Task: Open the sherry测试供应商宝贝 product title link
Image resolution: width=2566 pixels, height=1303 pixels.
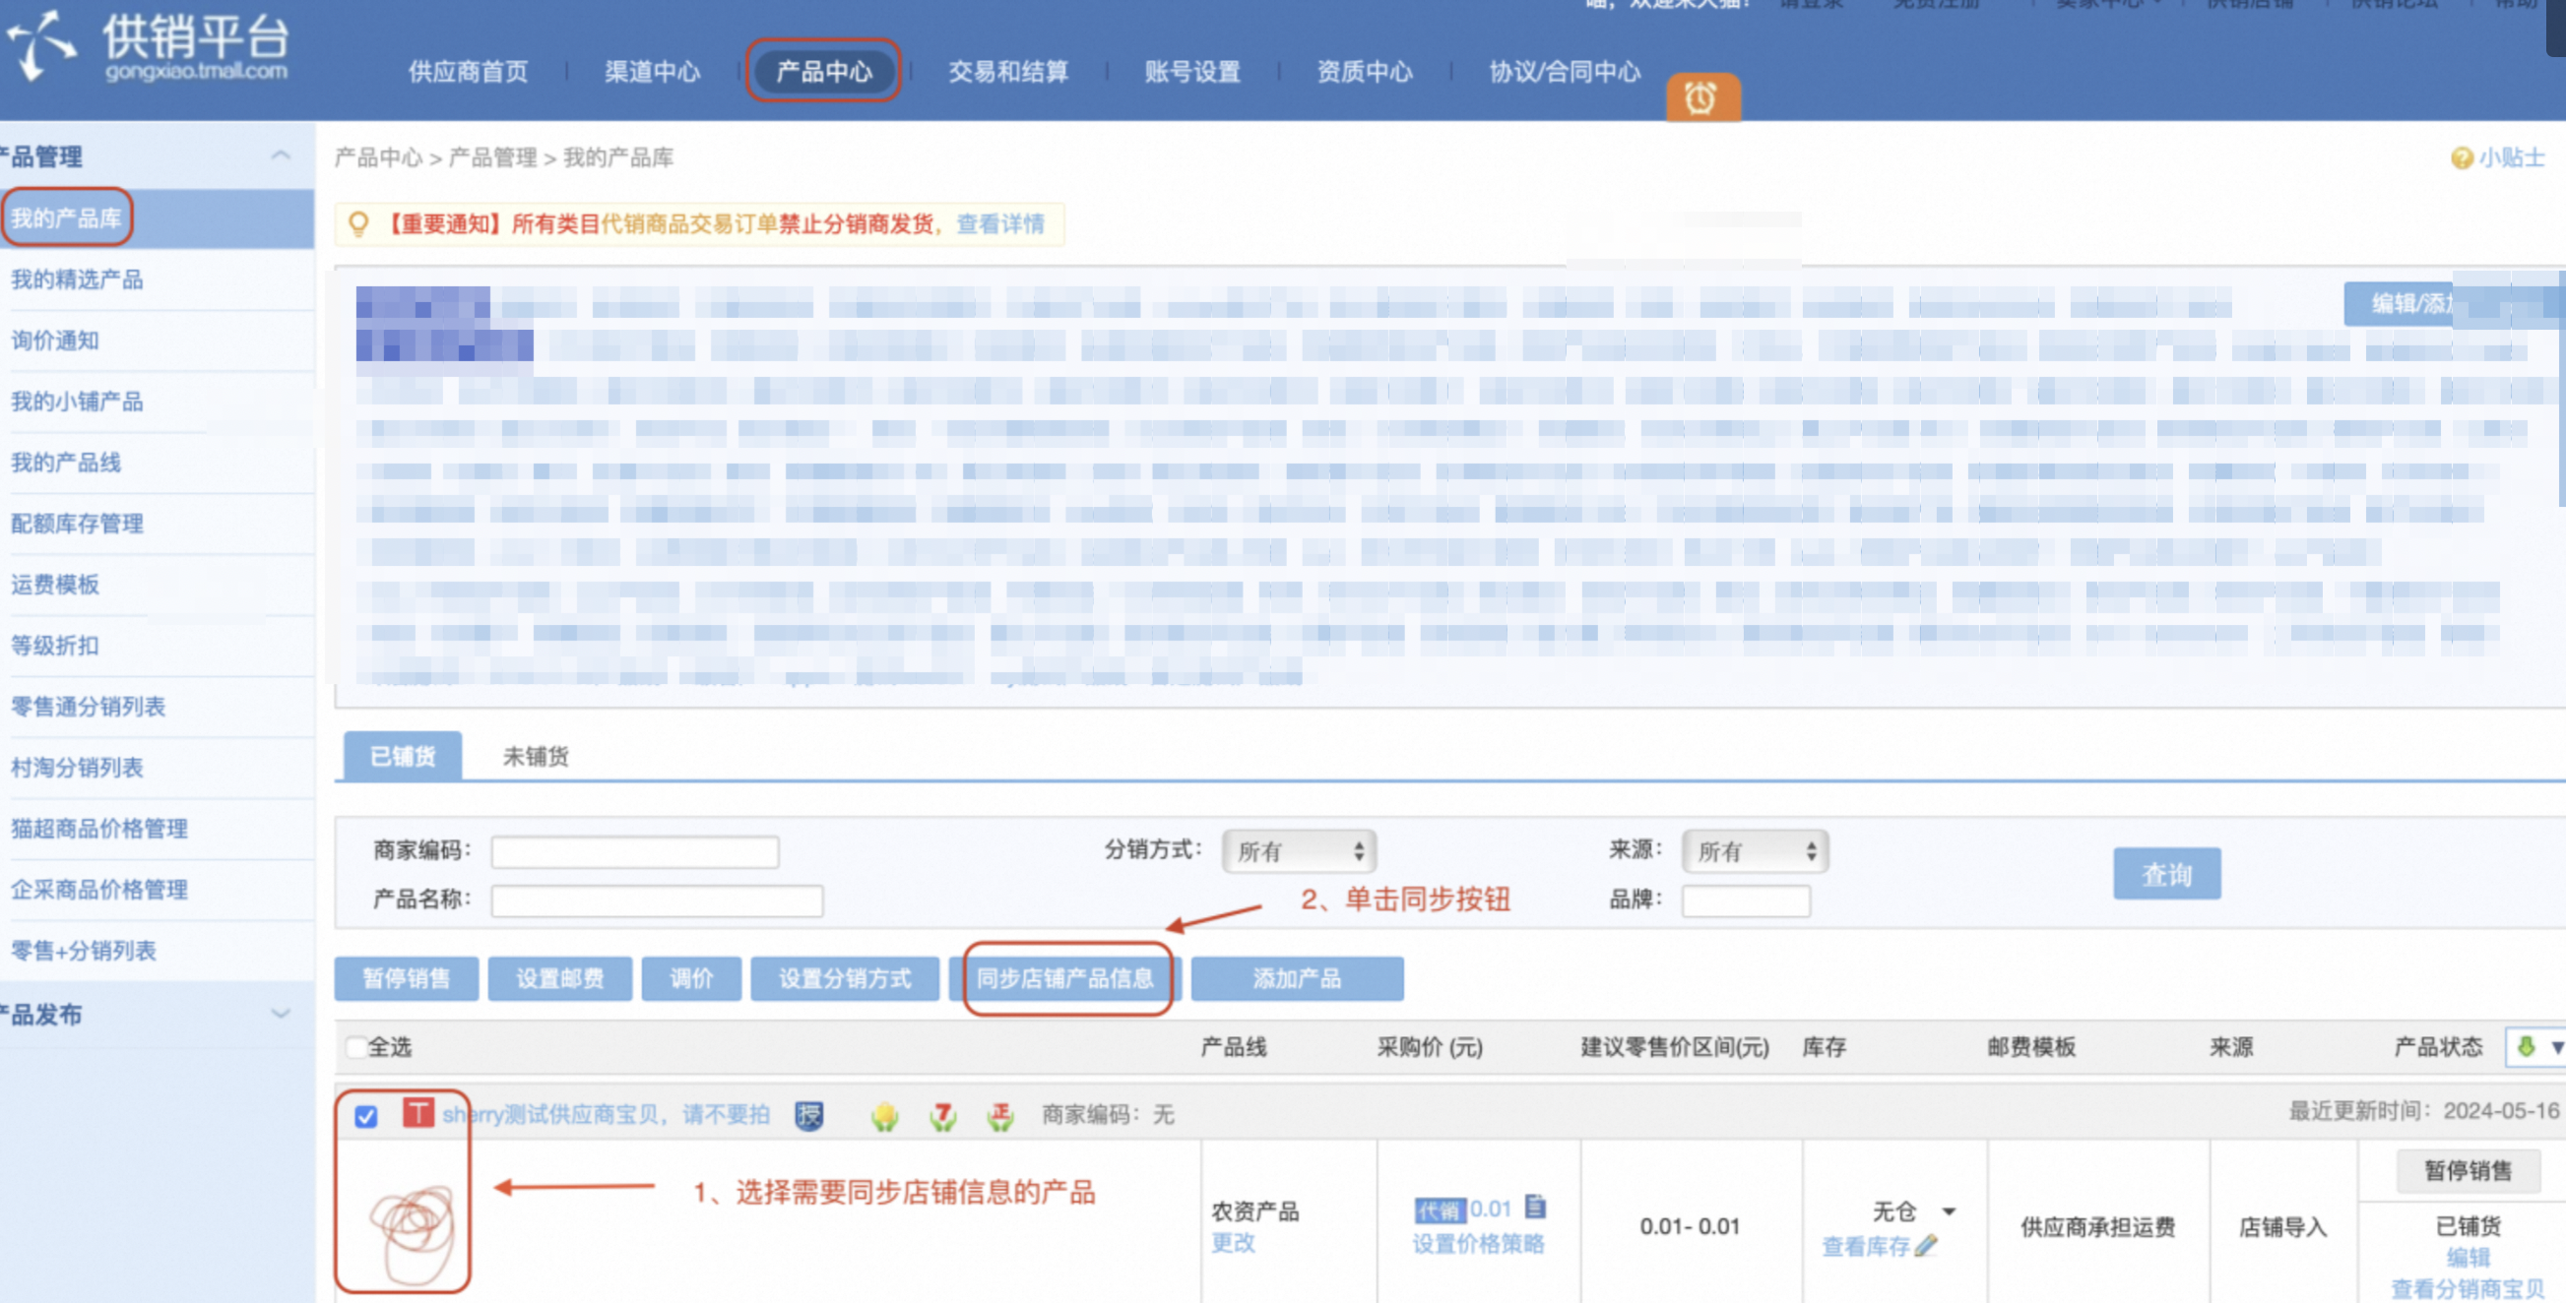Action: click(x=606, y=1115)
